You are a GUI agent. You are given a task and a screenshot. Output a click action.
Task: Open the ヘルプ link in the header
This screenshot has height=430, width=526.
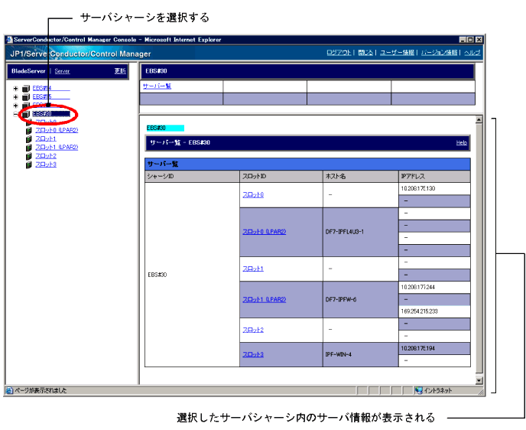(472, 52)
